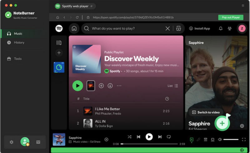Click the speaker icon on the green bar

pos(242,150)
